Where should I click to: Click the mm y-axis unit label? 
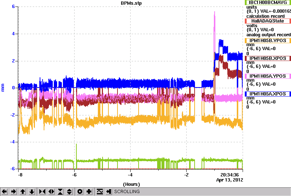3,87
